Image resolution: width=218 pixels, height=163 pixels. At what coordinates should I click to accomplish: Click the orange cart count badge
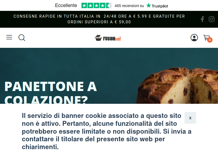tap(210, 40)
